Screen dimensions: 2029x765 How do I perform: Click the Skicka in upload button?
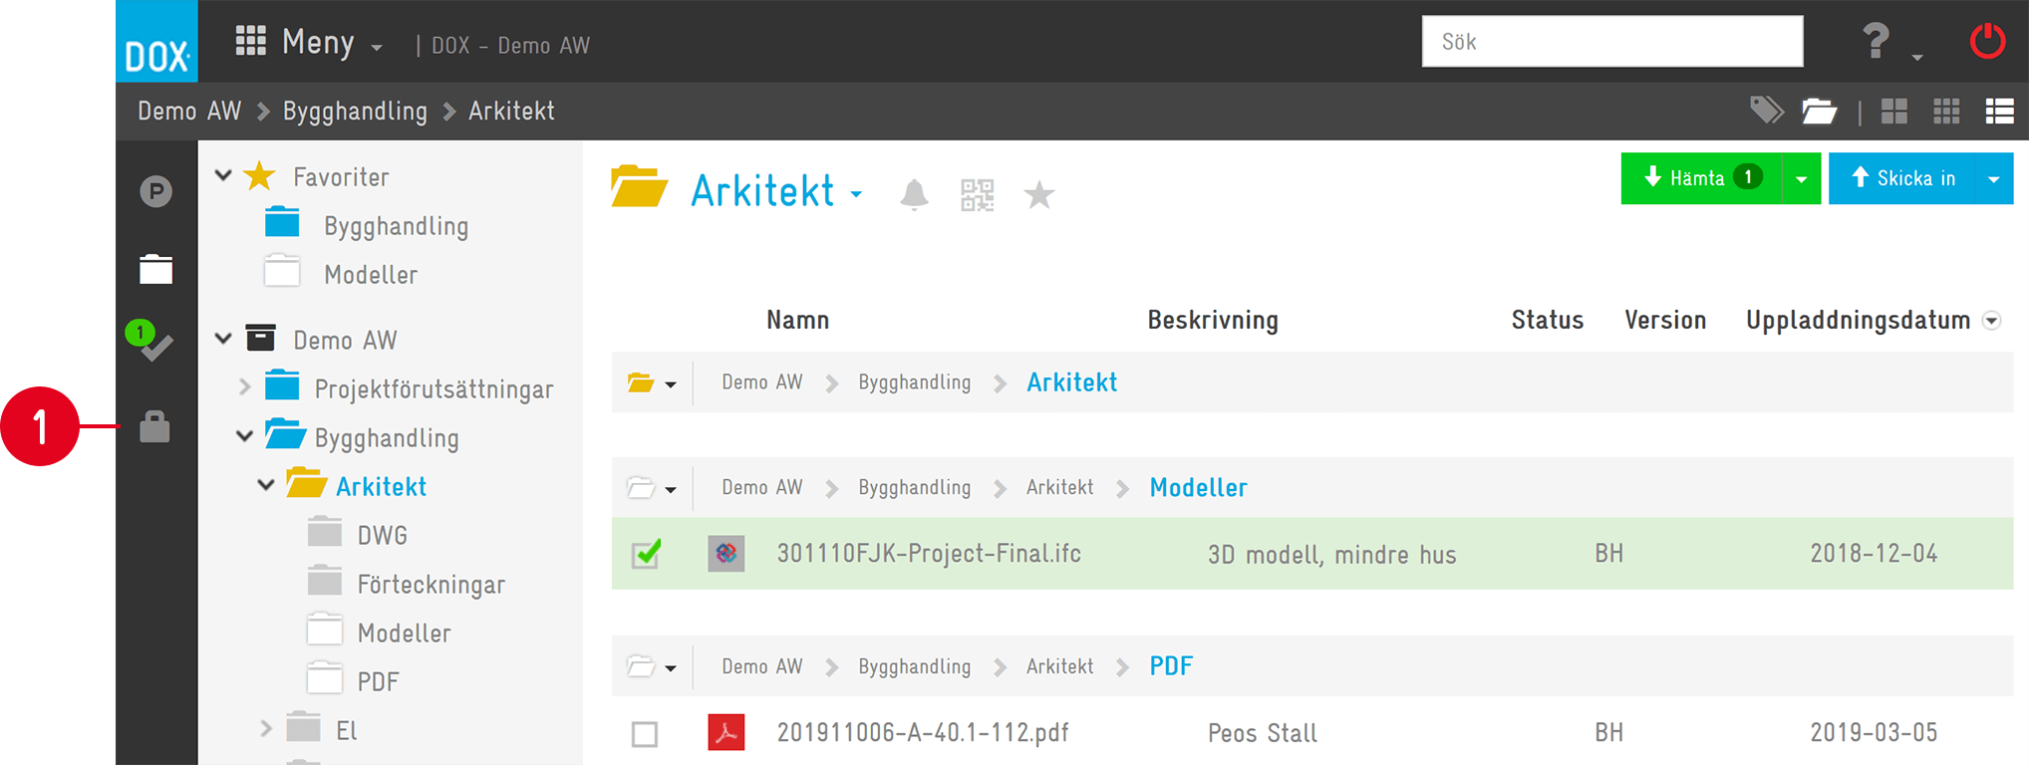[x=1903, y=178]
